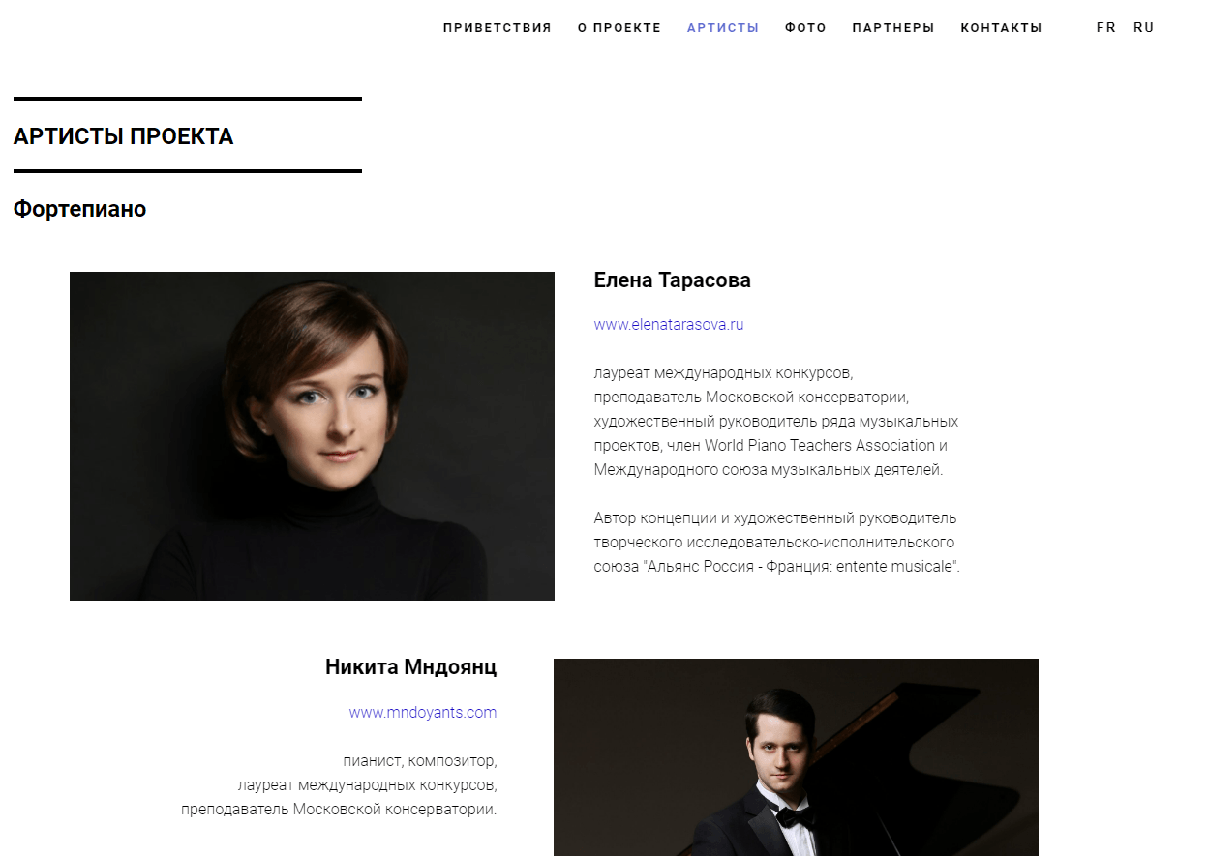Click the Никита Мндоянц name heading
The width and height of the screenshot is (1208, 856).
coord(410,667)
